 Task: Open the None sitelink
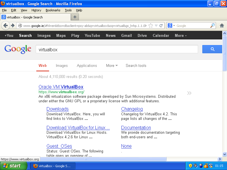(126, 146)
